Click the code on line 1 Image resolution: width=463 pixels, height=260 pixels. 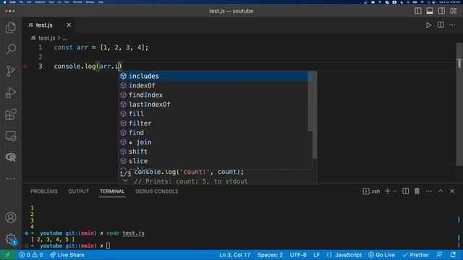(101, 48)
